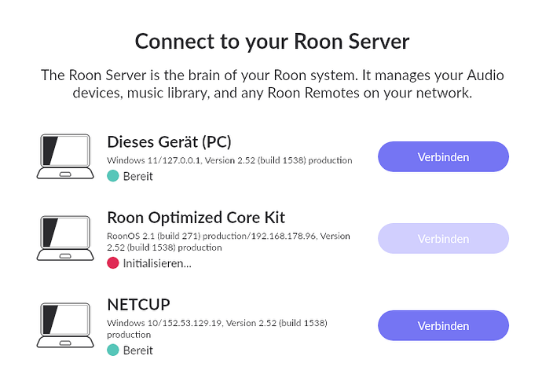Click the Connect to your Roon Server heading
Viewport: 542px width, 385px height.
click(x=272, y=42)
